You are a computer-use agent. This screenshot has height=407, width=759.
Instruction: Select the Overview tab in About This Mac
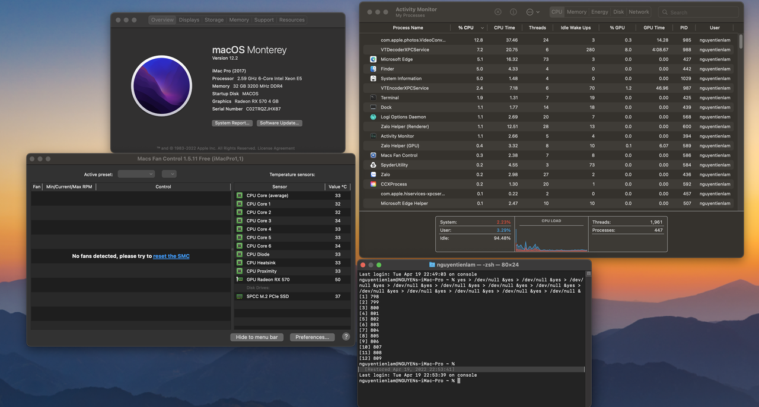[x=162, y=20]
